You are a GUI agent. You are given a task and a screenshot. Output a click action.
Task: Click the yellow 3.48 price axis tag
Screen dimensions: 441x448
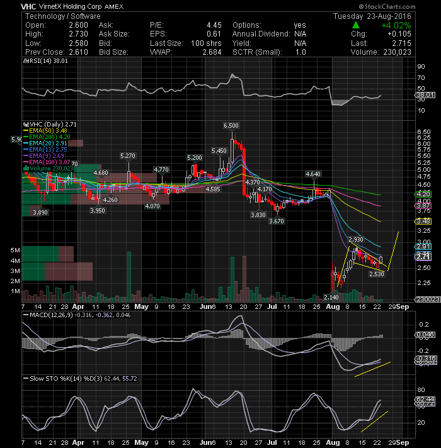tap(423, 221)
